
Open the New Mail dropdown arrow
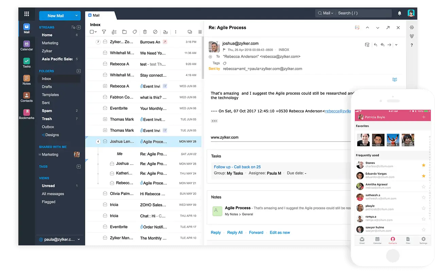click(x=76, y=16)
